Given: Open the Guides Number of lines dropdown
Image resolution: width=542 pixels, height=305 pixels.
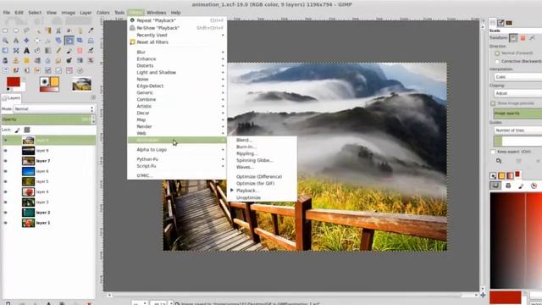Looking at the screenshot, I should coord(517,130).
